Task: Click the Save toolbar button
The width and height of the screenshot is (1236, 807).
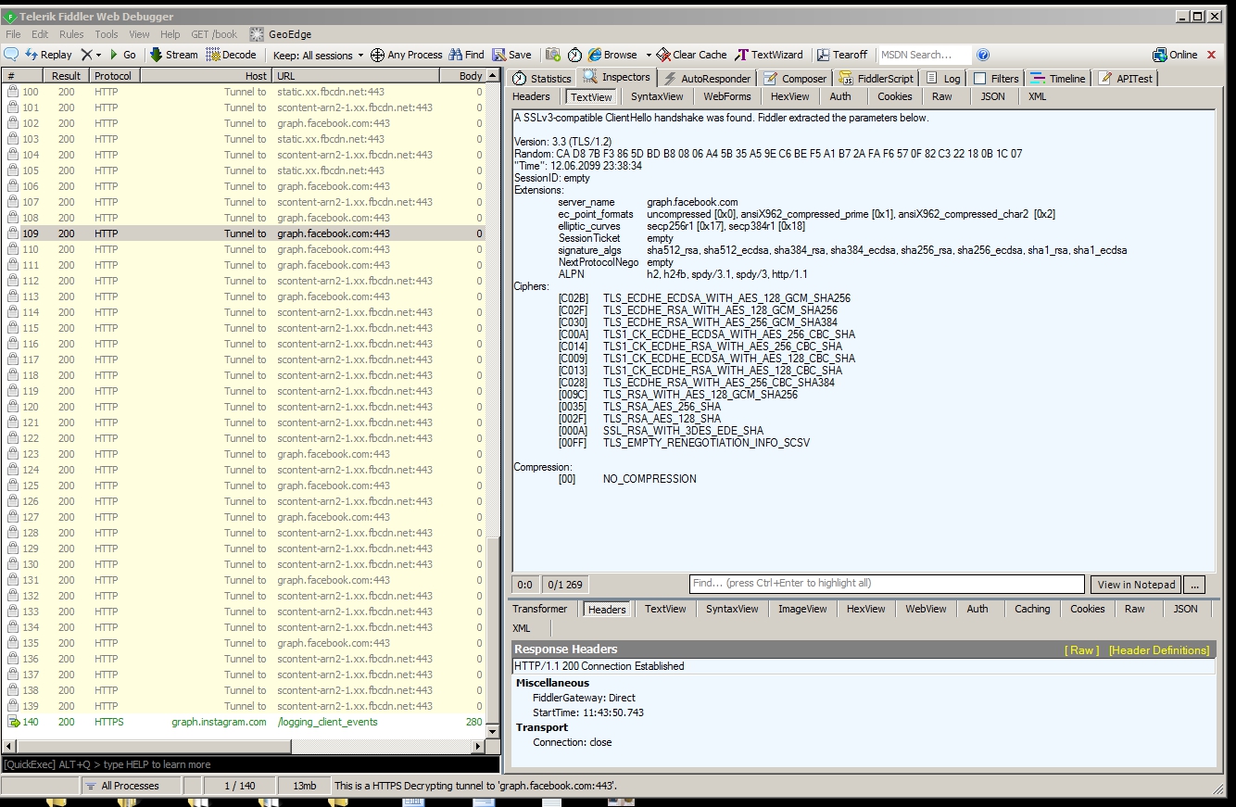Action: tap(511, 55)
